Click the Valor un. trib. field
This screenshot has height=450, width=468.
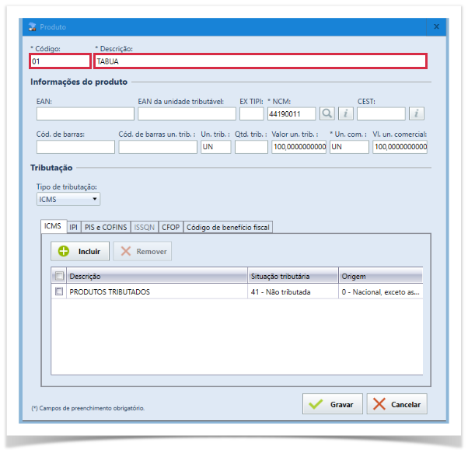tap(299, 147)
